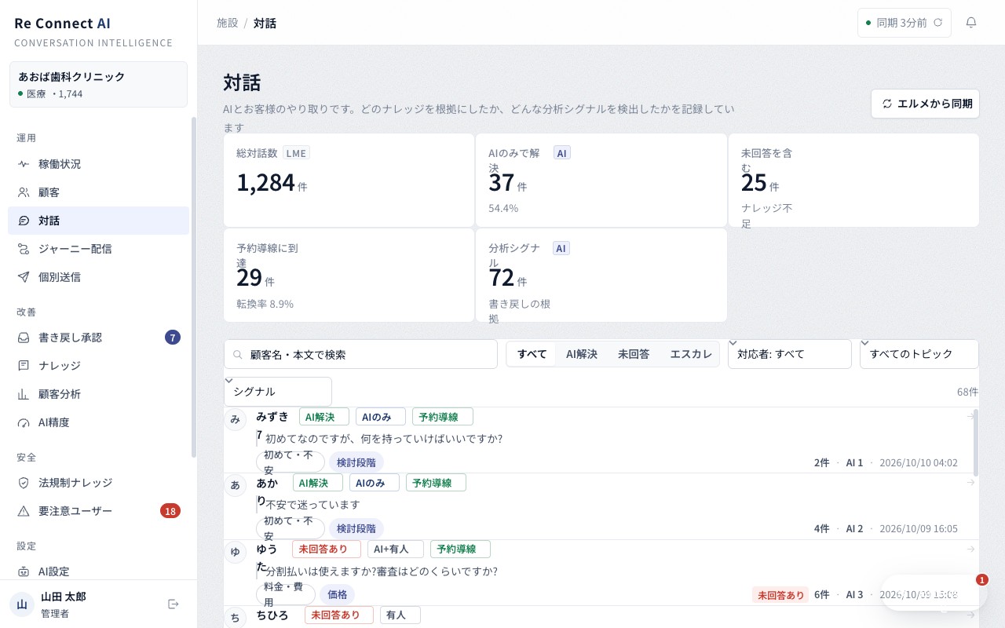This screenshot has width=1005, height=628.
Task: Open the シグナル dropdown
Action: pos(278,392)
